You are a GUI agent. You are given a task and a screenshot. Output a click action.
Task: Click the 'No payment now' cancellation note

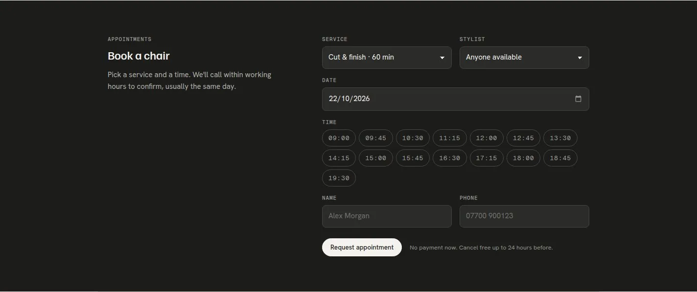tap(481, 248)
